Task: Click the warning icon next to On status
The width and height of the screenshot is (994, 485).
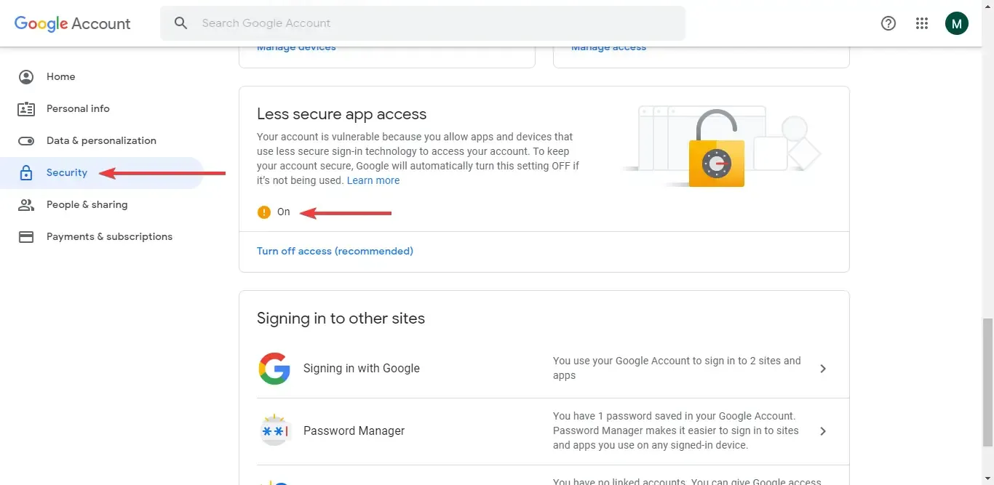Action: coord(263,212)
